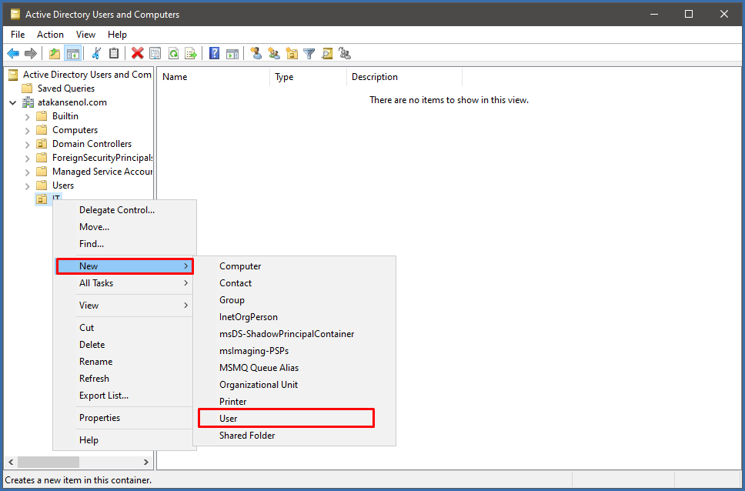Click the scissors Cut icon in the toolbar
745x491 pixels.
(96, 54)
